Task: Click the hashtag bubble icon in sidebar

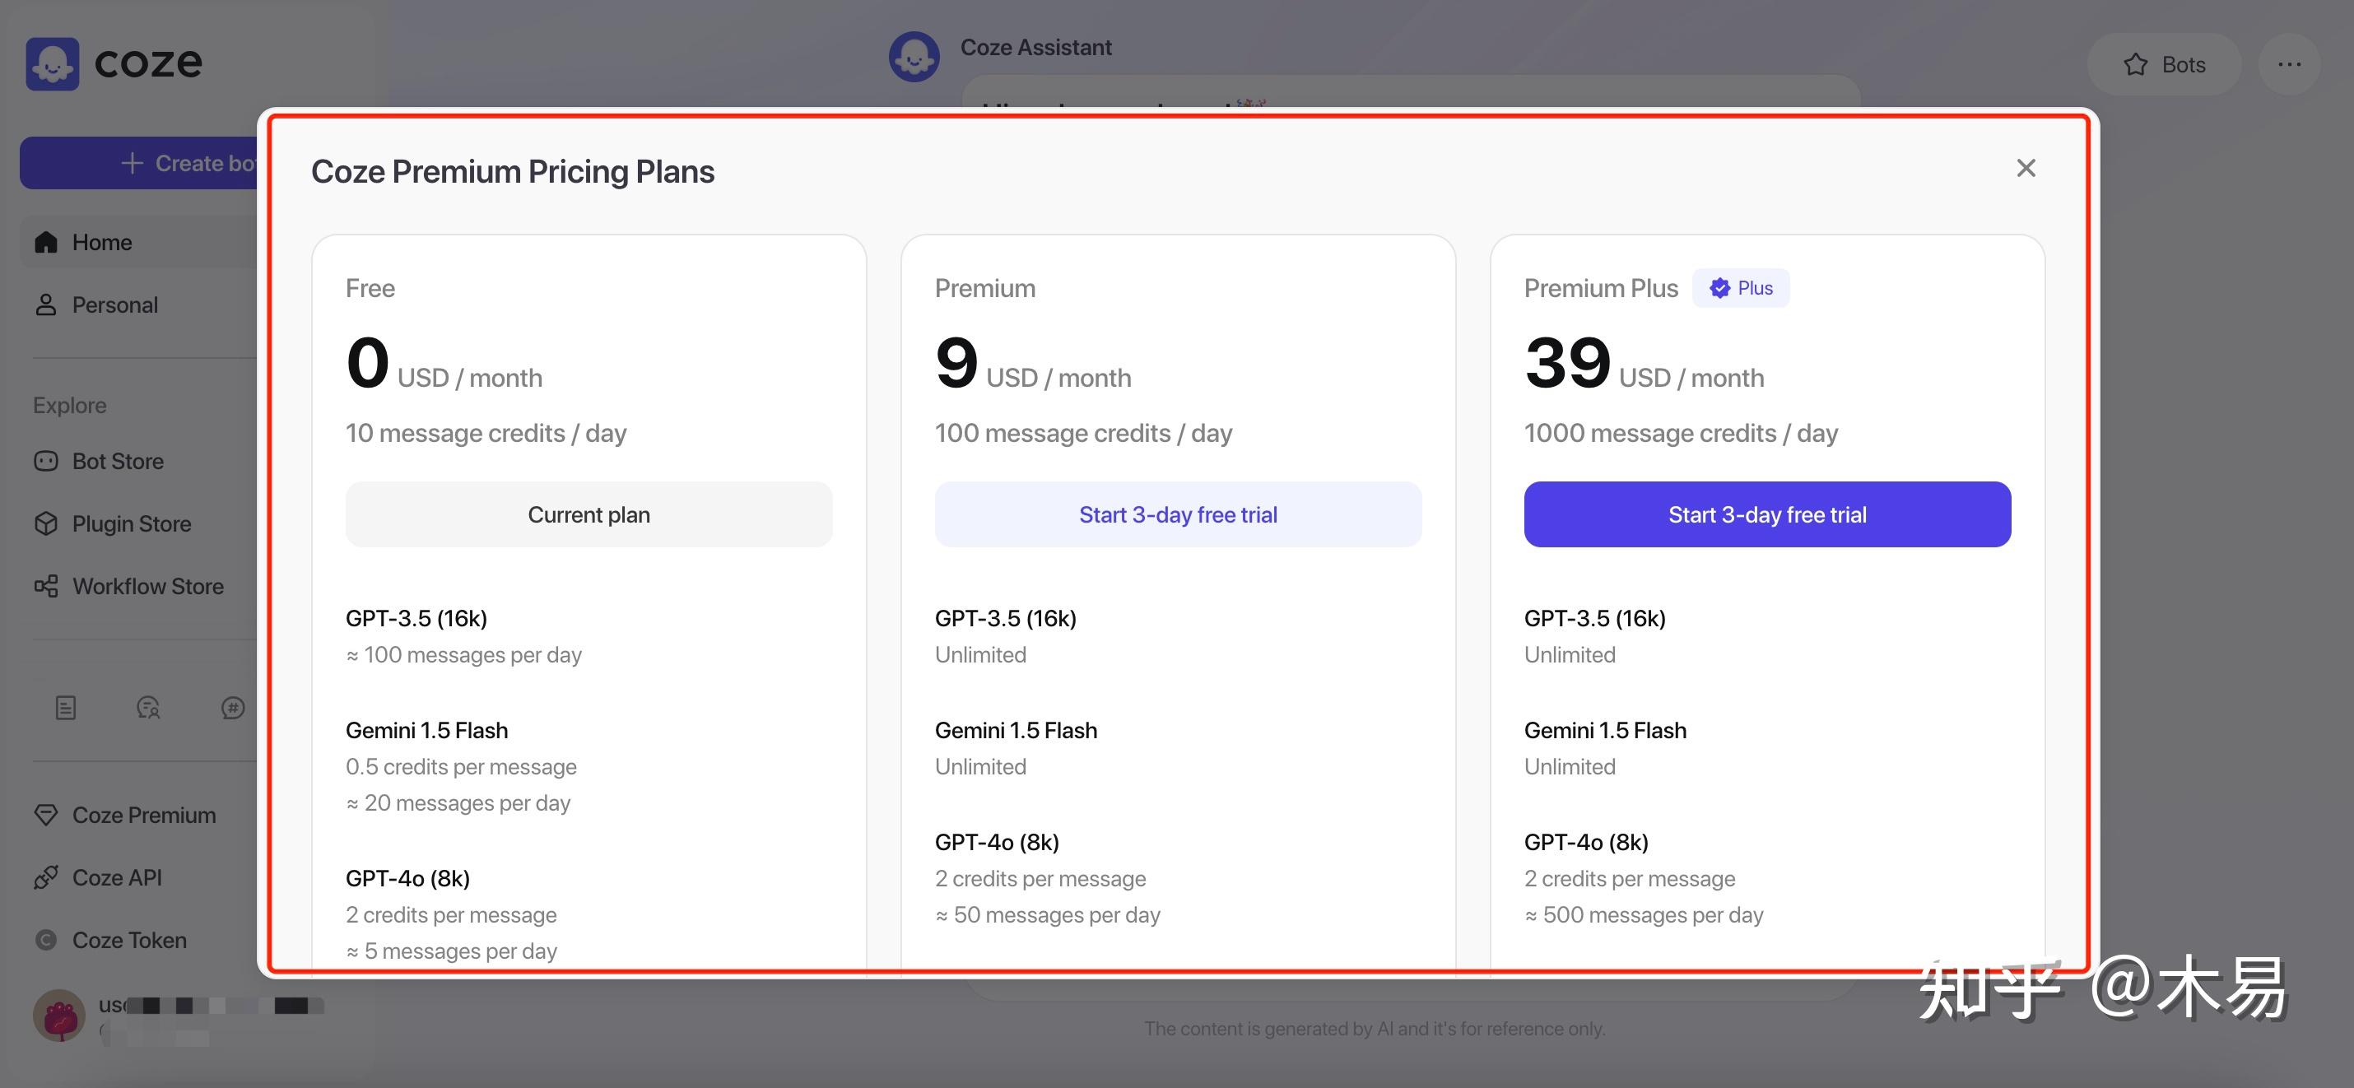Action: 233,708
